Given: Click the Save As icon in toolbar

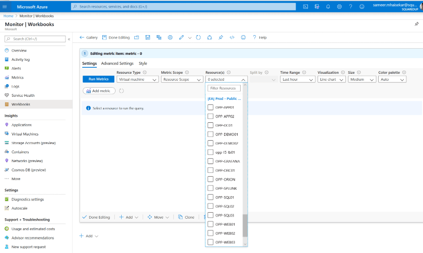Looking at the screenshot, I should click(159, 37).
